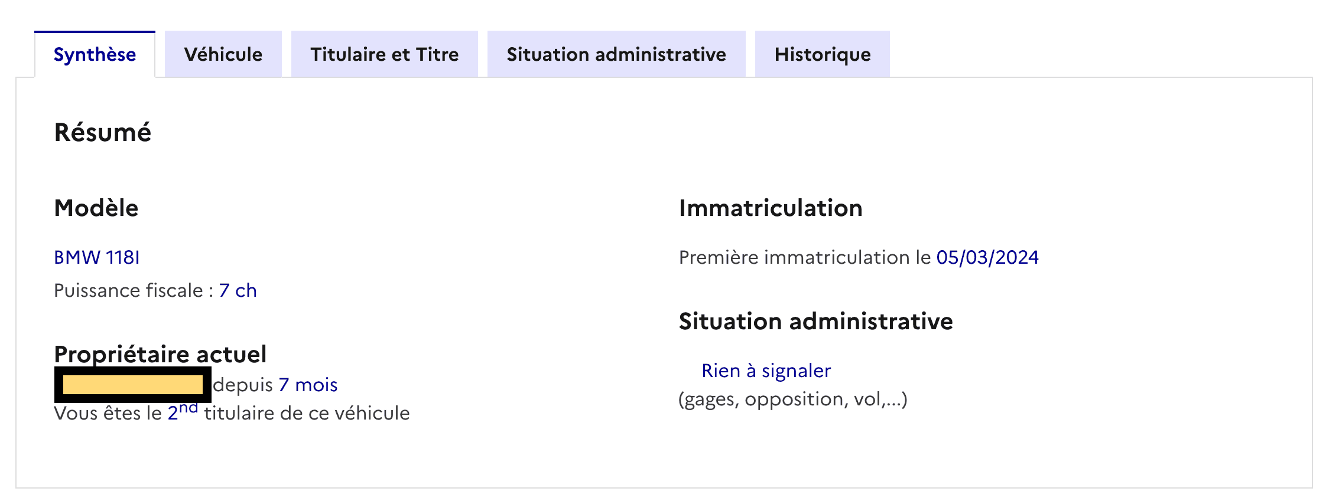Viewport: 1339px width, 498px height.
Task: Click the Résumé section heading
Action: (103, 131)
